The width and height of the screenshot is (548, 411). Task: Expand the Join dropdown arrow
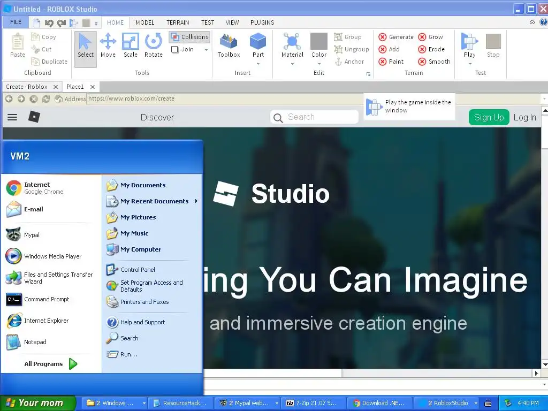pos(206,50)
